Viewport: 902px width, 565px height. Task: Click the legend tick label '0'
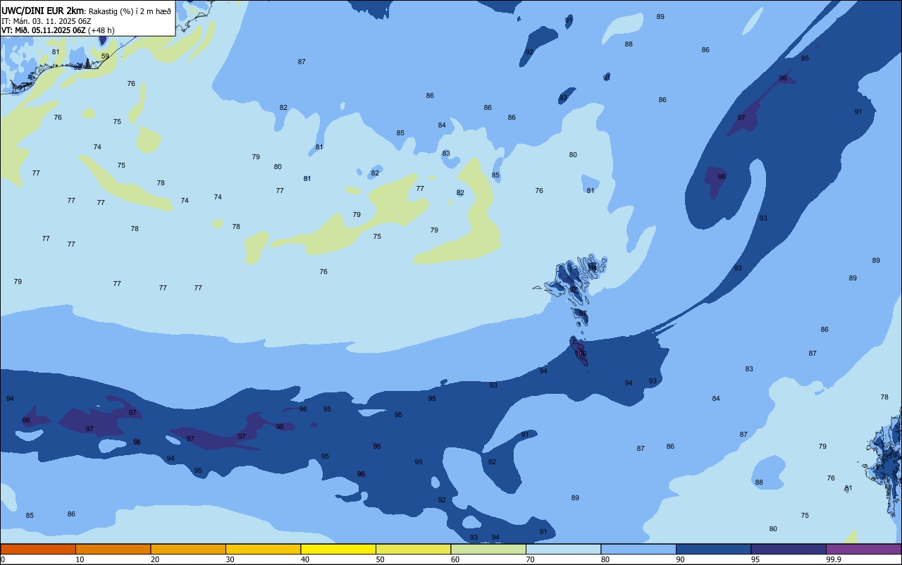3,559
